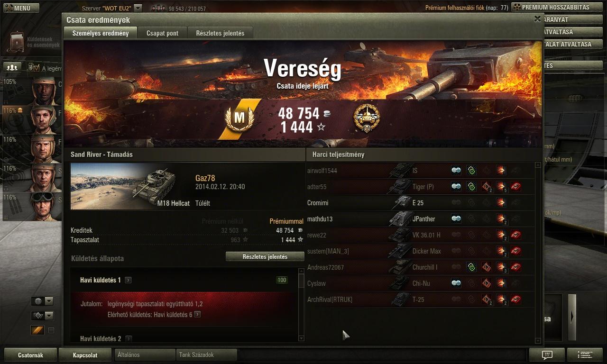The width and height of the screenshot is (607, 364).
Task: Switch to the Csapat pont tab
Action: 162,33
